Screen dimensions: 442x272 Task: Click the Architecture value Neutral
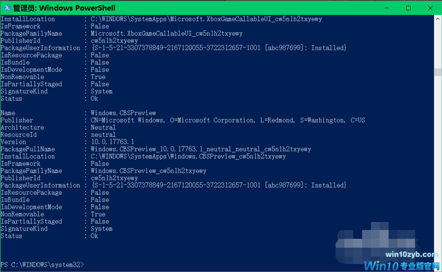click(x=103, y=127)
